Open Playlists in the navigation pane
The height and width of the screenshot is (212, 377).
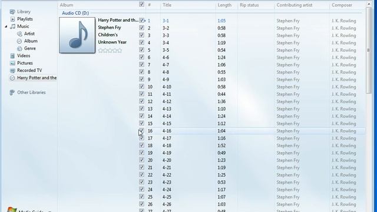pyautogui.click(x=25, y=19)
